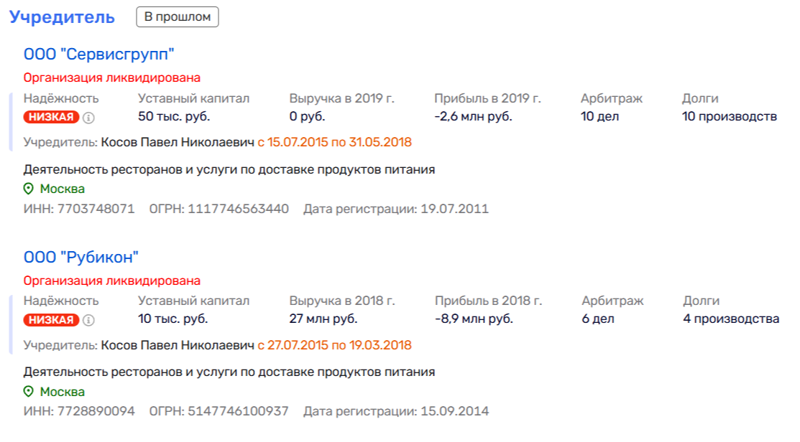Open ООО "Сервисгрупп" company page
Viewport: 800px width, 442px height.
99,54
